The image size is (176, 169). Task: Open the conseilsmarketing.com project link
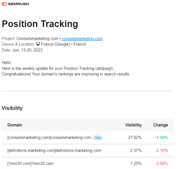(82, 39)
